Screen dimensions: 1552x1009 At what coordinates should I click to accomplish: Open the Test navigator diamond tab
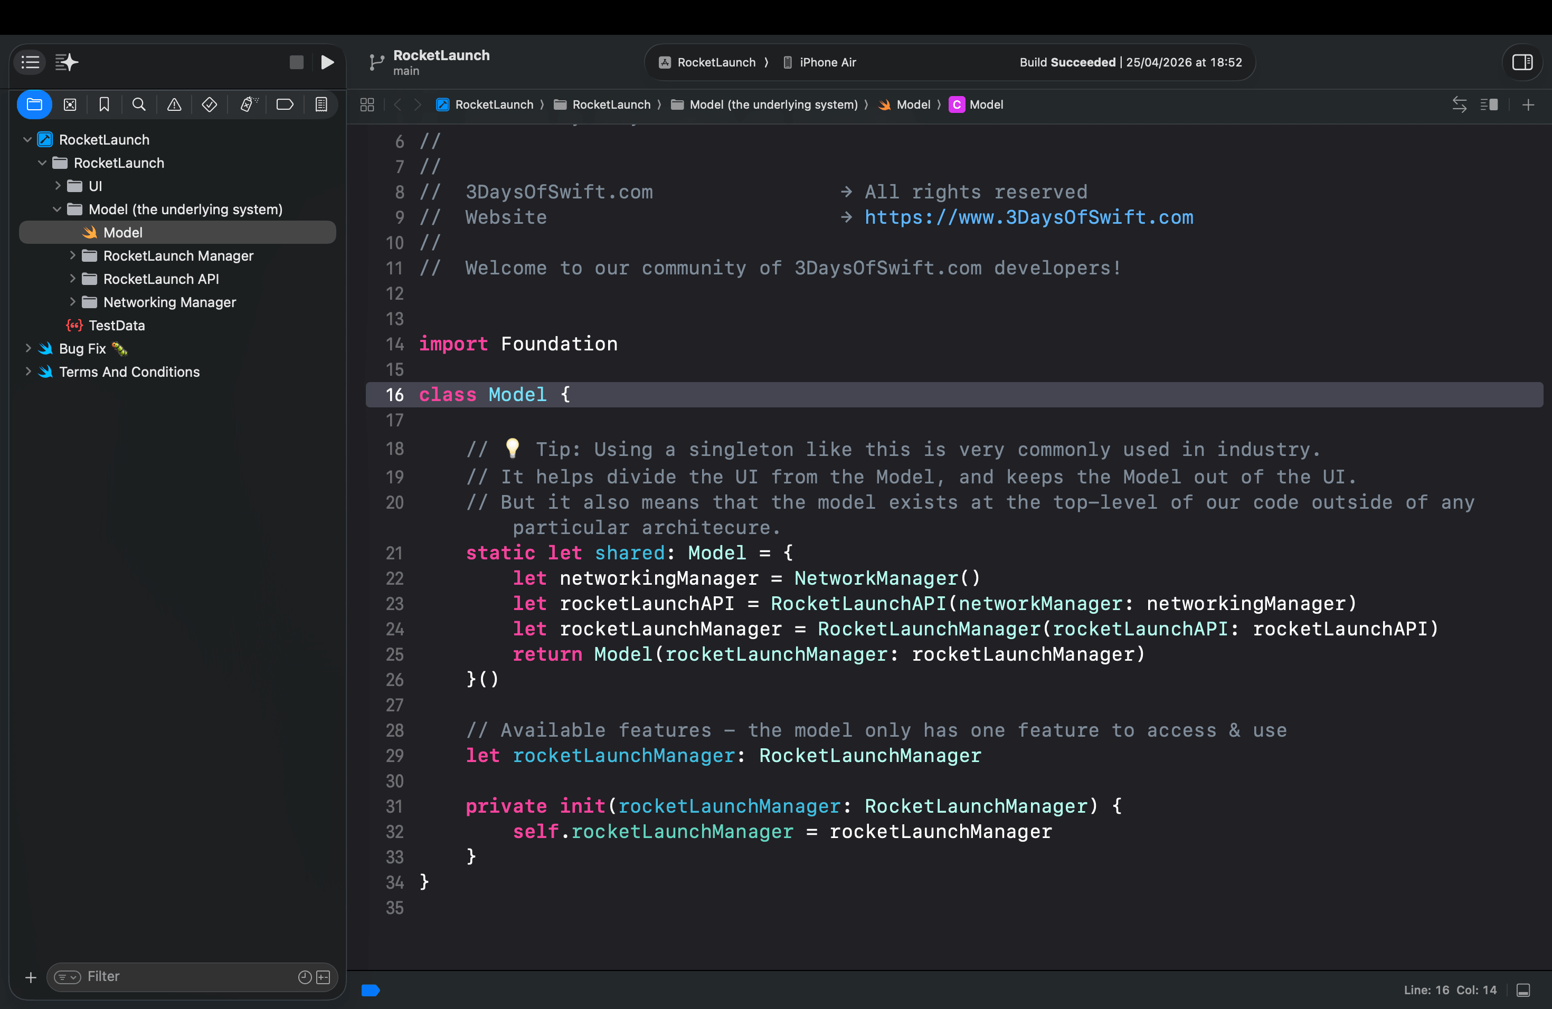210,104
